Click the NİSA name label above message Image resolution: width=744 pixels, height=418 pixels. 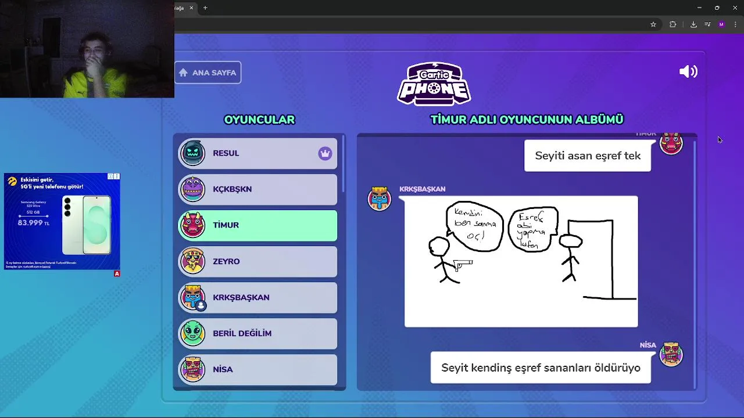[648, 345]
